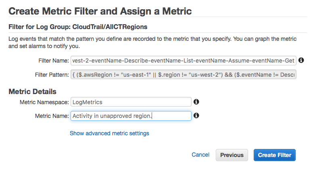Click the CloudTrail/AllCTRegions log group heading
The image size is (313, 172).
coord(78,27)
